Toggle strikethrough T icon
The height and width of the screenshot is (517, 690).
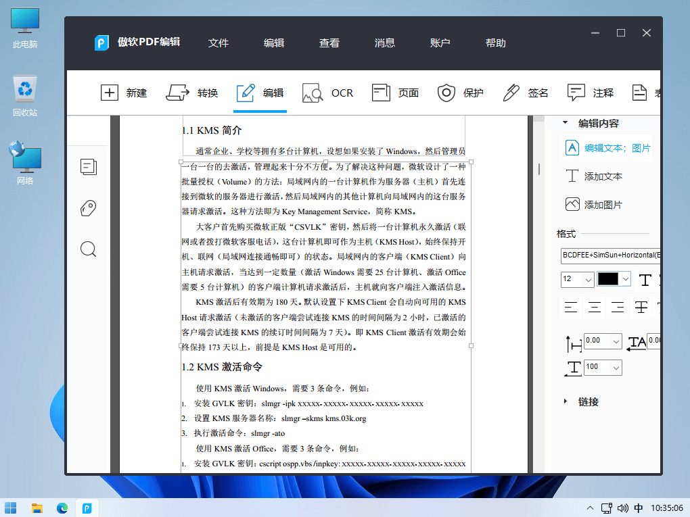click(x=641, y=307)
